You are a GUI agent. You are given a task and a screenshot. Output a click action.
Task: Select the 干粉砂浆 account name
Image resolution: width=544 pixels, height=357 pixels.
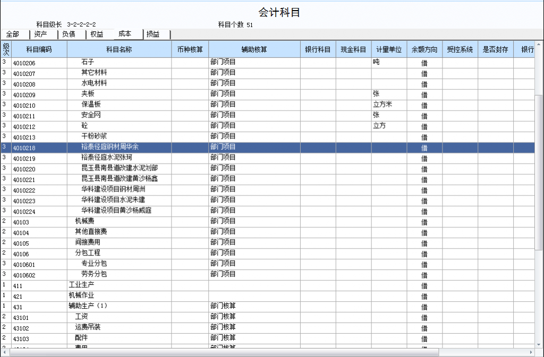tap(94, 137)
